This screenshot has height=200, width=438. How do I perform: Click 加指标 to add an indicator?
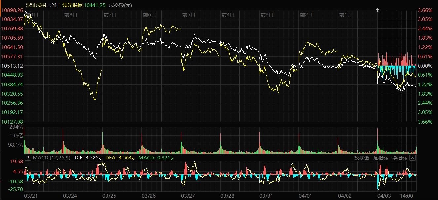point(381,158)
